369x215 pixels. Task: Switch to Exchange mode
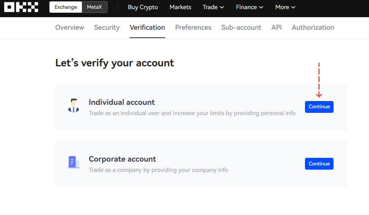[x=66, y=7]
